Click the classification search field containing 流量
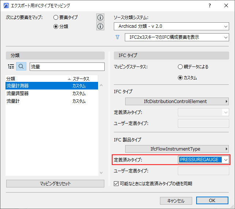 coord(67,66)
